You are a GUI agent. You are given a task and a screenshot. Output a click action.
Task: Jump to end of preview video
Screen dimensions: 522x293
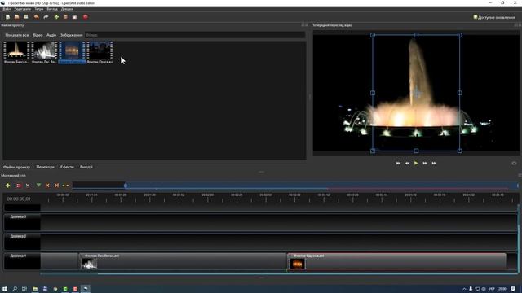[x=434, y=163]
